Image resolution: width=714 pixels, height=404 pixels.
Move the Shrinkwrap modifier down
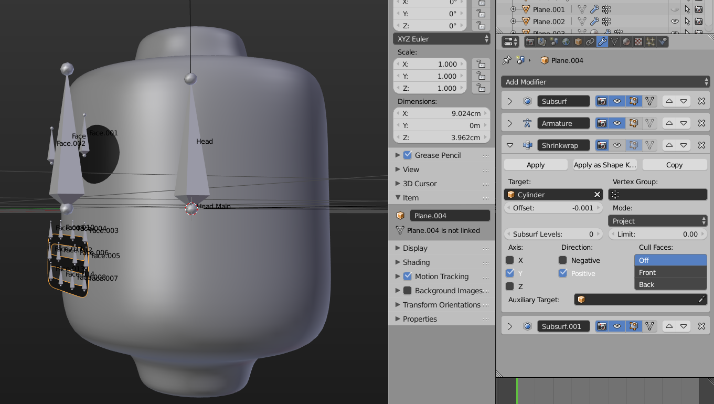coord(683,145)
